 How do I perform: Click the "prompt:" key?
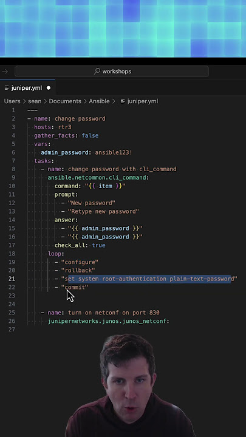[66, 195]
